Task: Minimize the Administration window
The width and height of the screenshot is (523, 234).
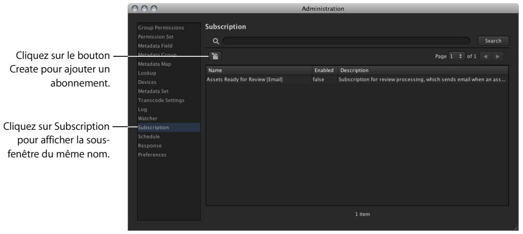Action: point(144,9)
